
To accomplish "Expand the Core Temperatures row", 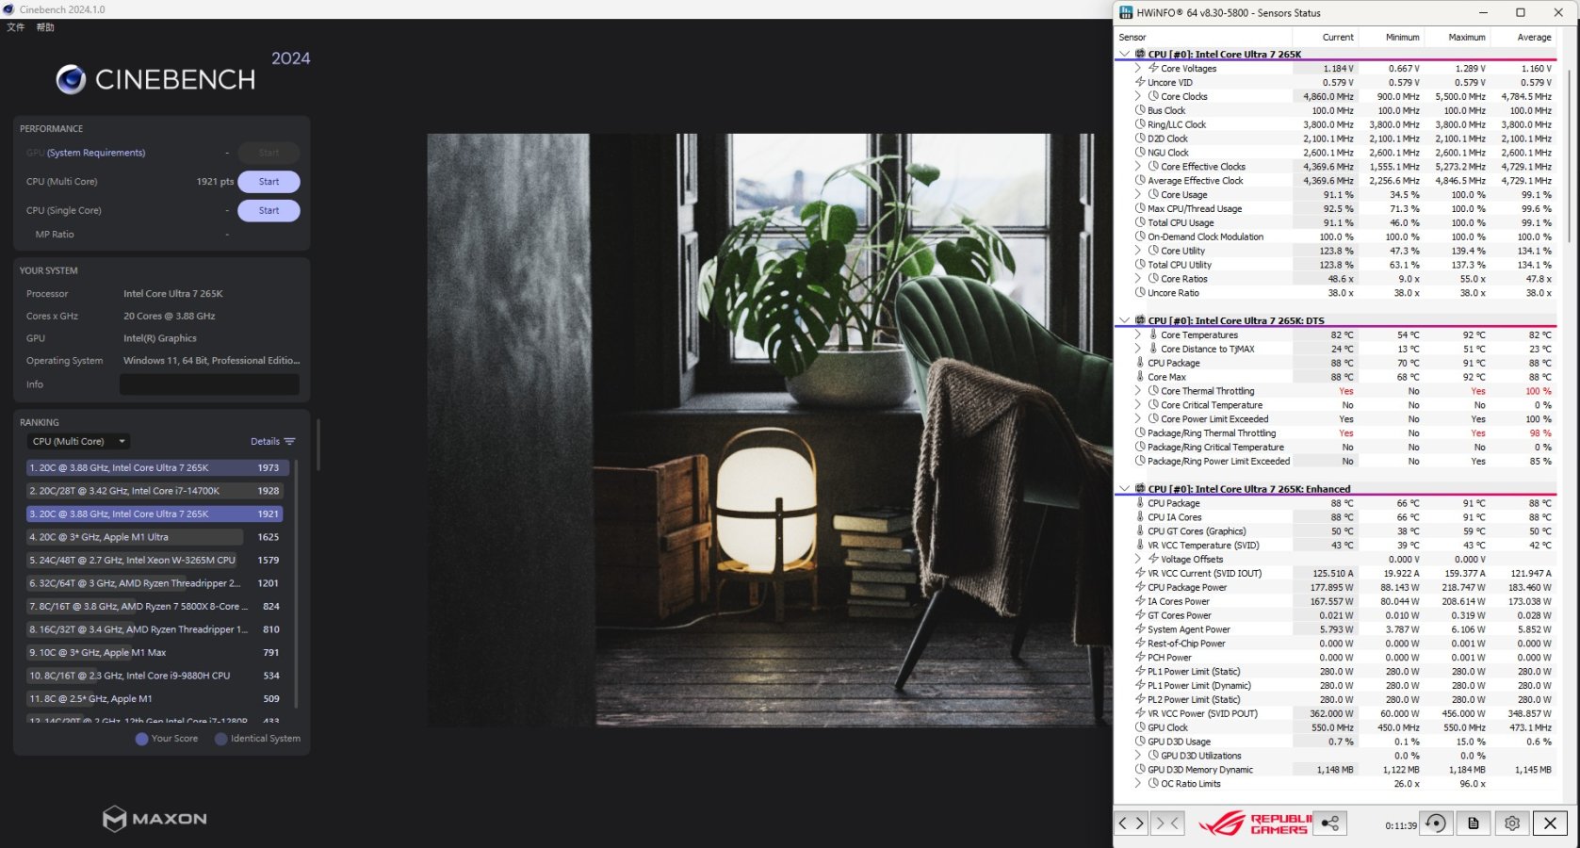I will pos(1137,334).
